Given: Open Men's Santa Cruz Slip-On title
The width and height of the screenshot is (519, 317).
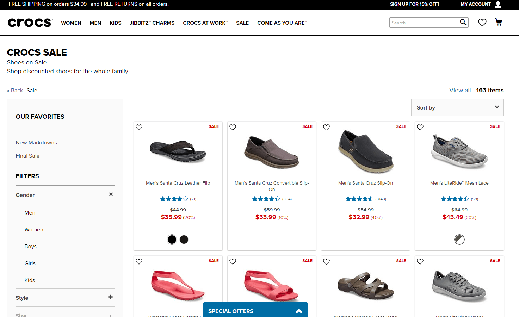Looking at the screenshot, I should pyautogui.click(x=366, y=183).
